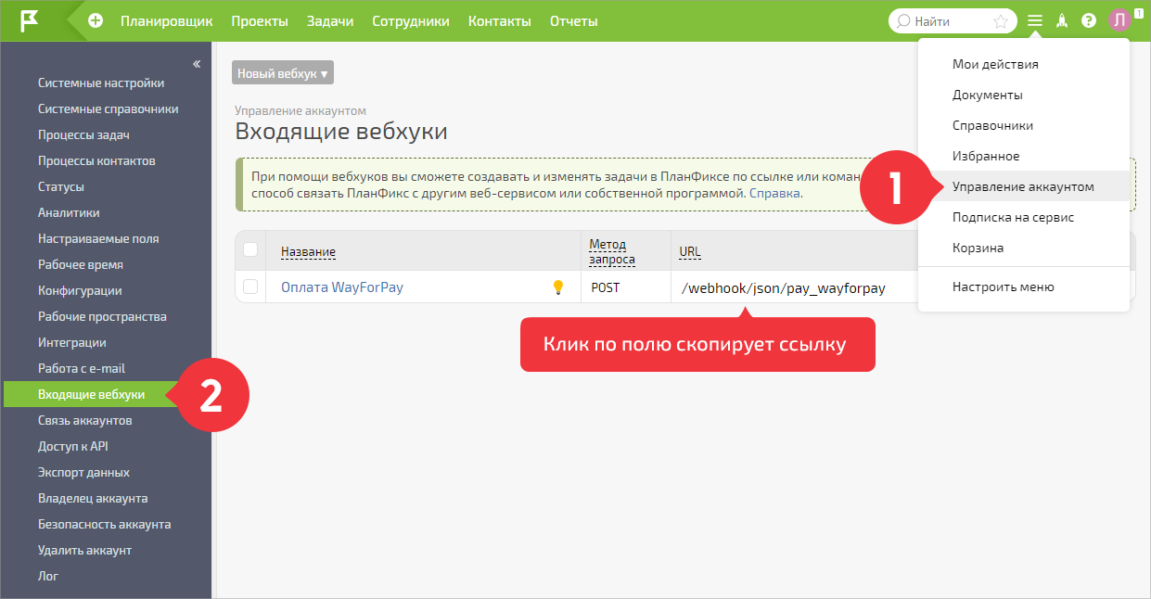
Task: Open Контакты in top navigation
Action: [500, 20]
